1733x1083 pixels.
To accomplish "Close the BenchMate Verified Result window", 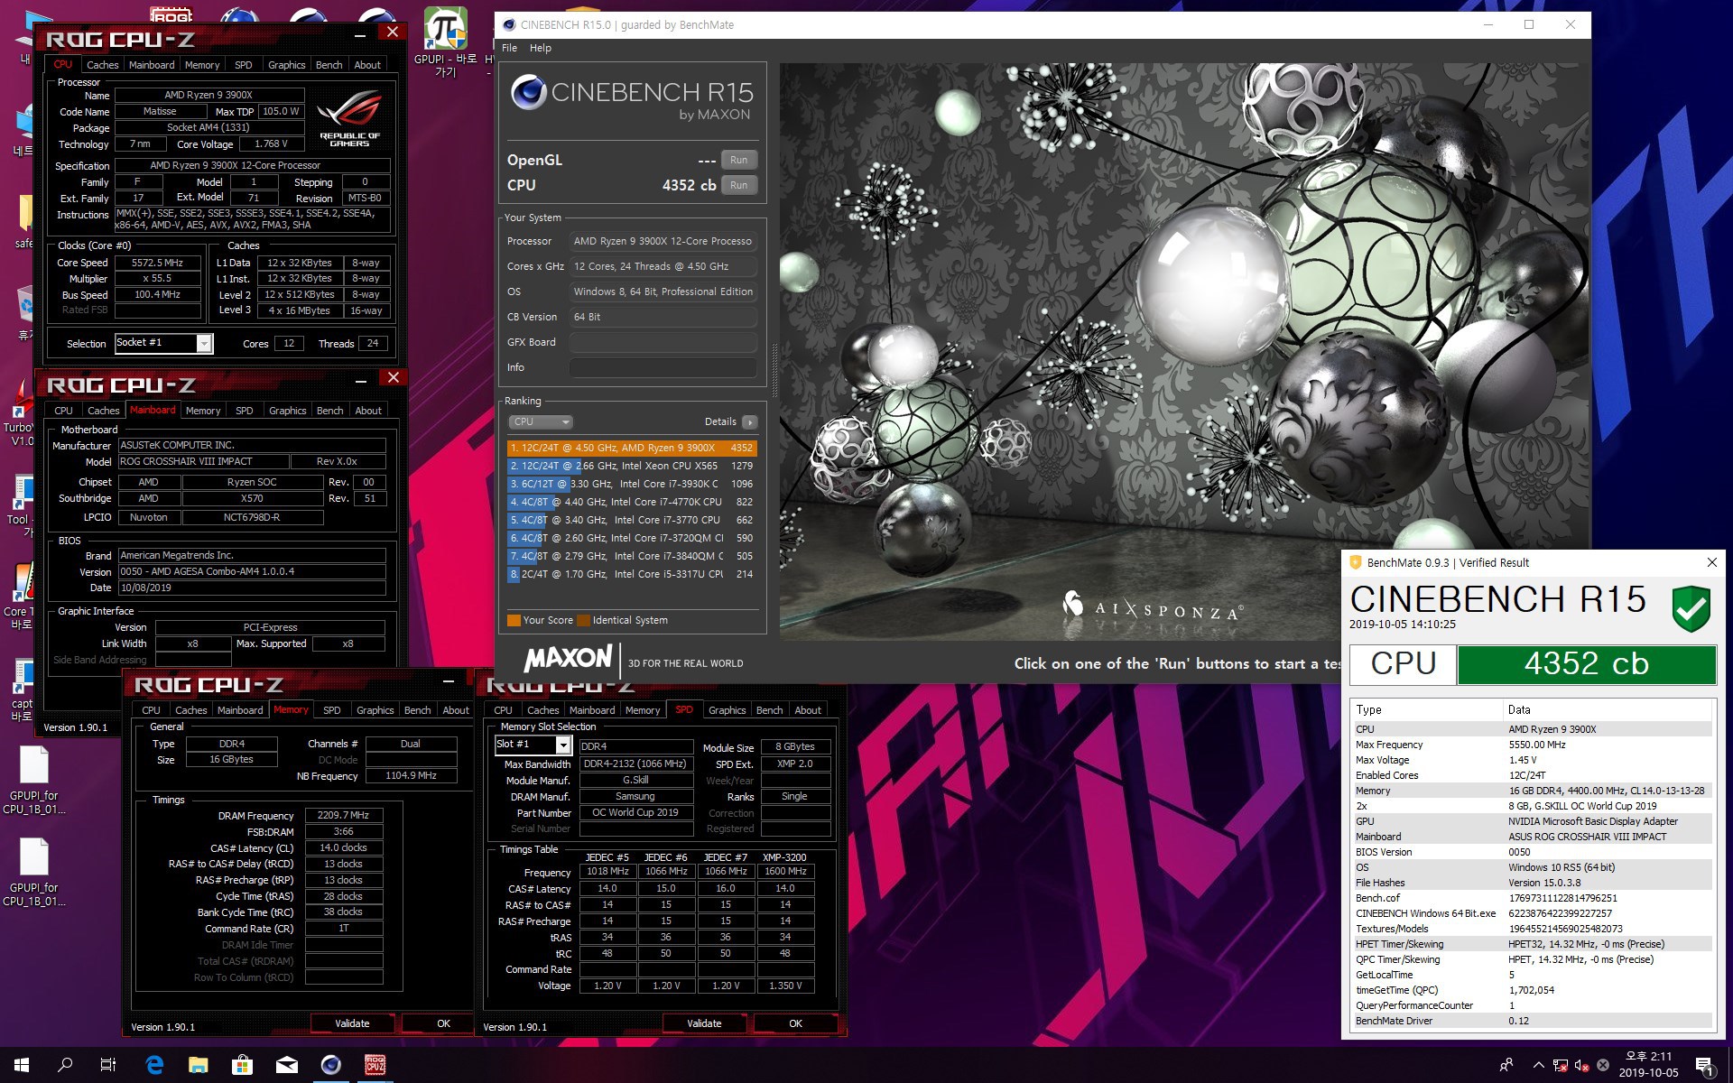I will 1711,562.
